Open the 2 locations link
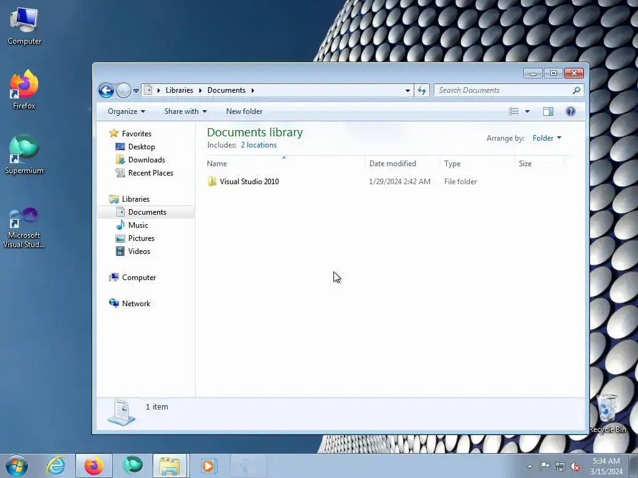Screen dimensions: 638x478 tap(259, 144)
